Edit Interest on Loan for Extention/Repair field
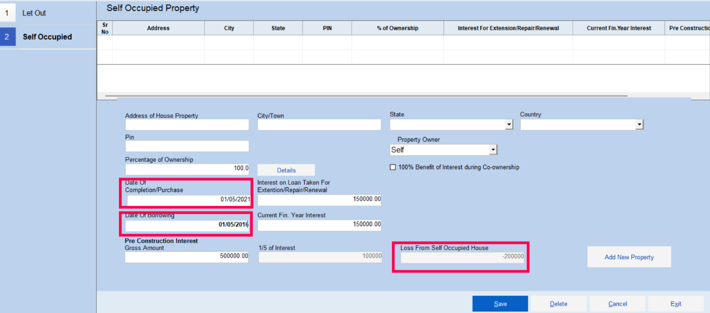Screen dimensions: 710x313 (x=319, y=200)
